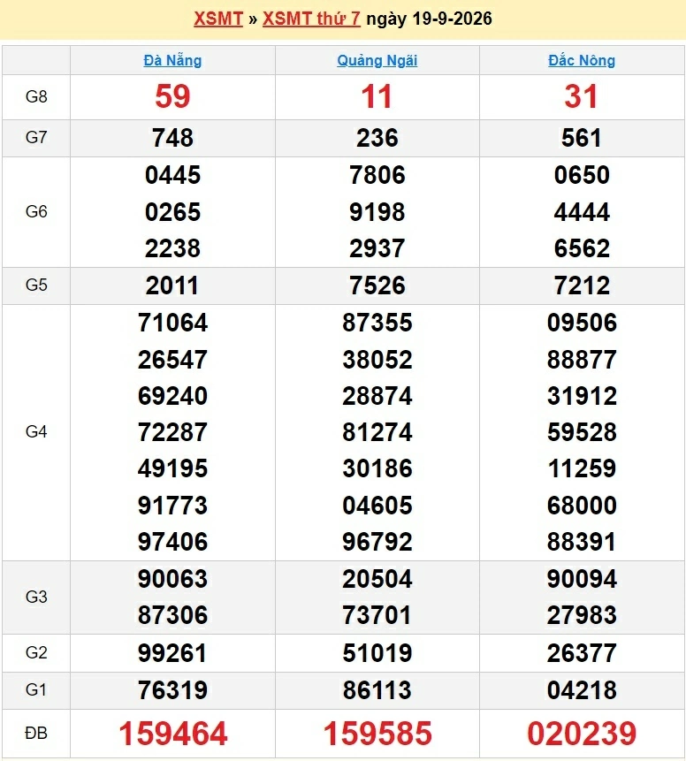Select G2 value 26377
686x761 pixels.
582,653
